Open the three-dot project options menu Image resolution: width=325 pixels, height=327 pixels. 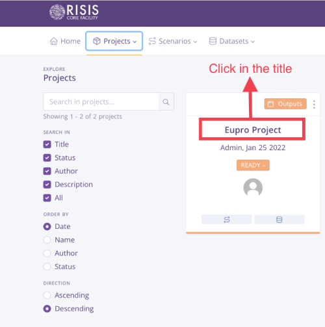(x=314, y=104)
